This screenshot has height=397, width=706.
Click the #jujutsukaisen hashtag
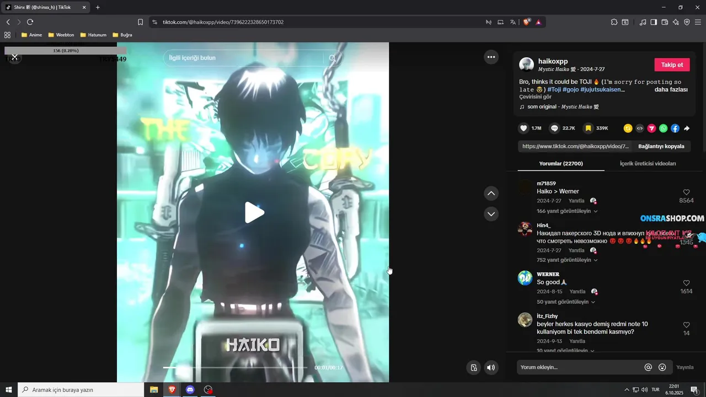[x=602, y=89]
